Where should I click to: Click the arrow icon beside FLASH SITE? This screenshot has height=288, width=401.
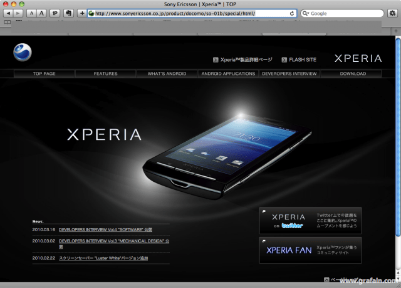click(284, 60)
